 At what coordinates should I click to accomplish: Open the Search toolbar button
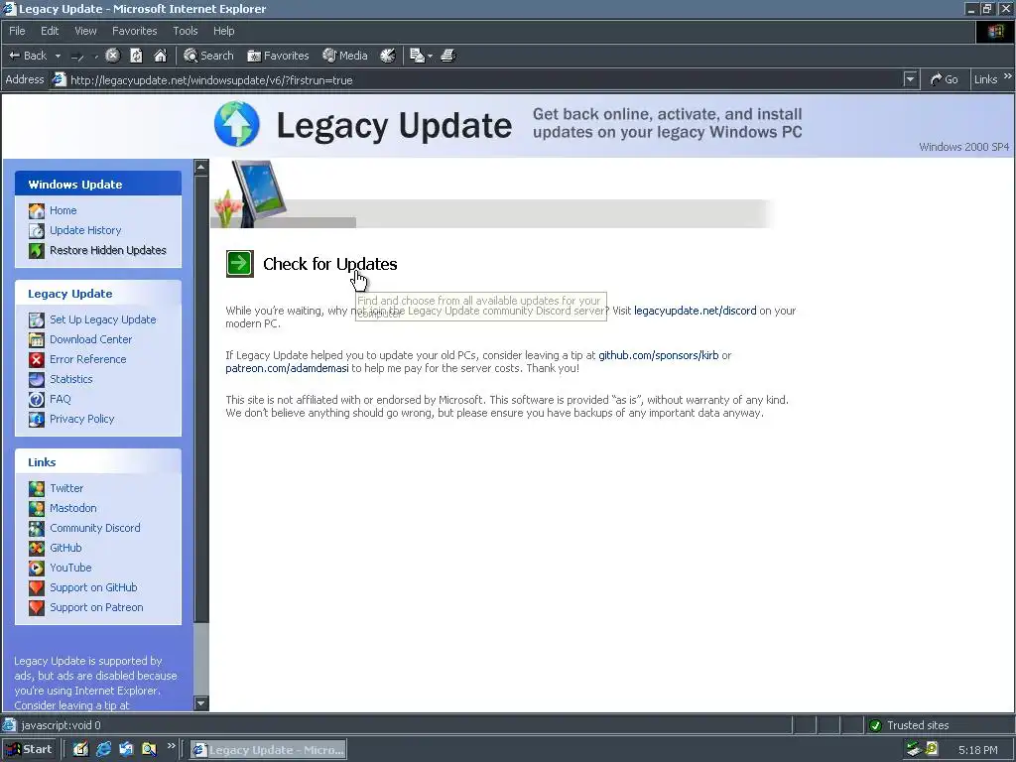click(208, 56)
